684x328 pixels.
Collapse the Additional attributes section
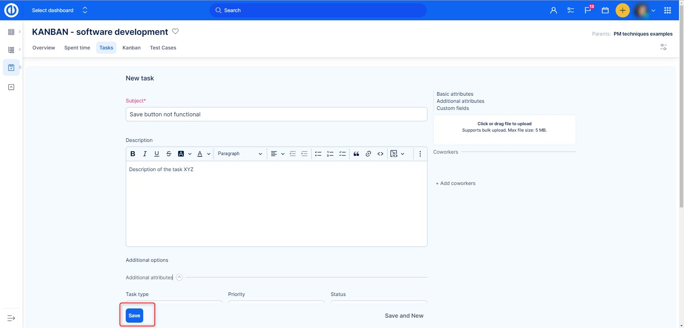coord(180,277)
